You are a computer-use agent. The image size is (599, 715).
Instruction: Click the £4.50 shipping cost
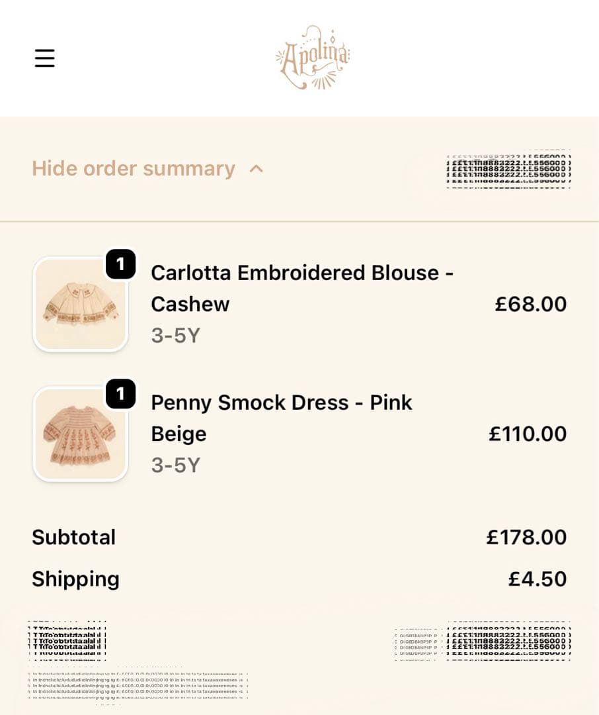(537, 579)
